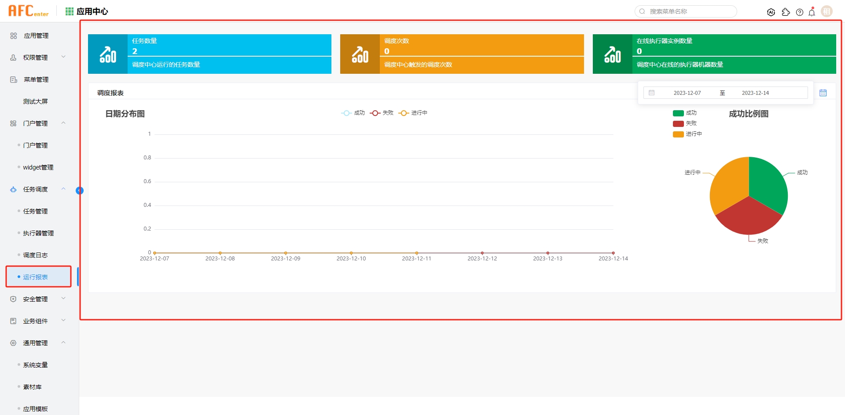Expand the 权限管理 chevron
Viewport: 845px width, 415px height.
[63, 57]
